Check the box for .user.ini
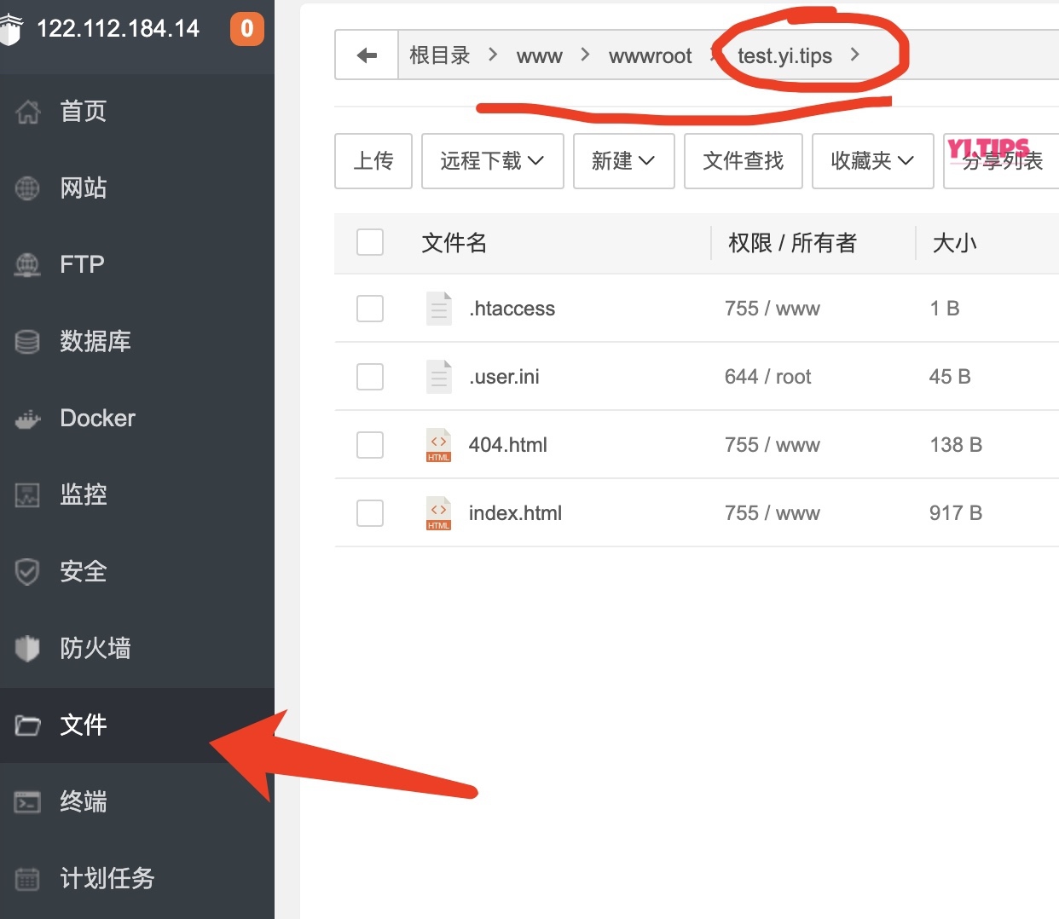Image resolution: width=1059 pixels, height=919 pixels. click(x=370, y=377)
